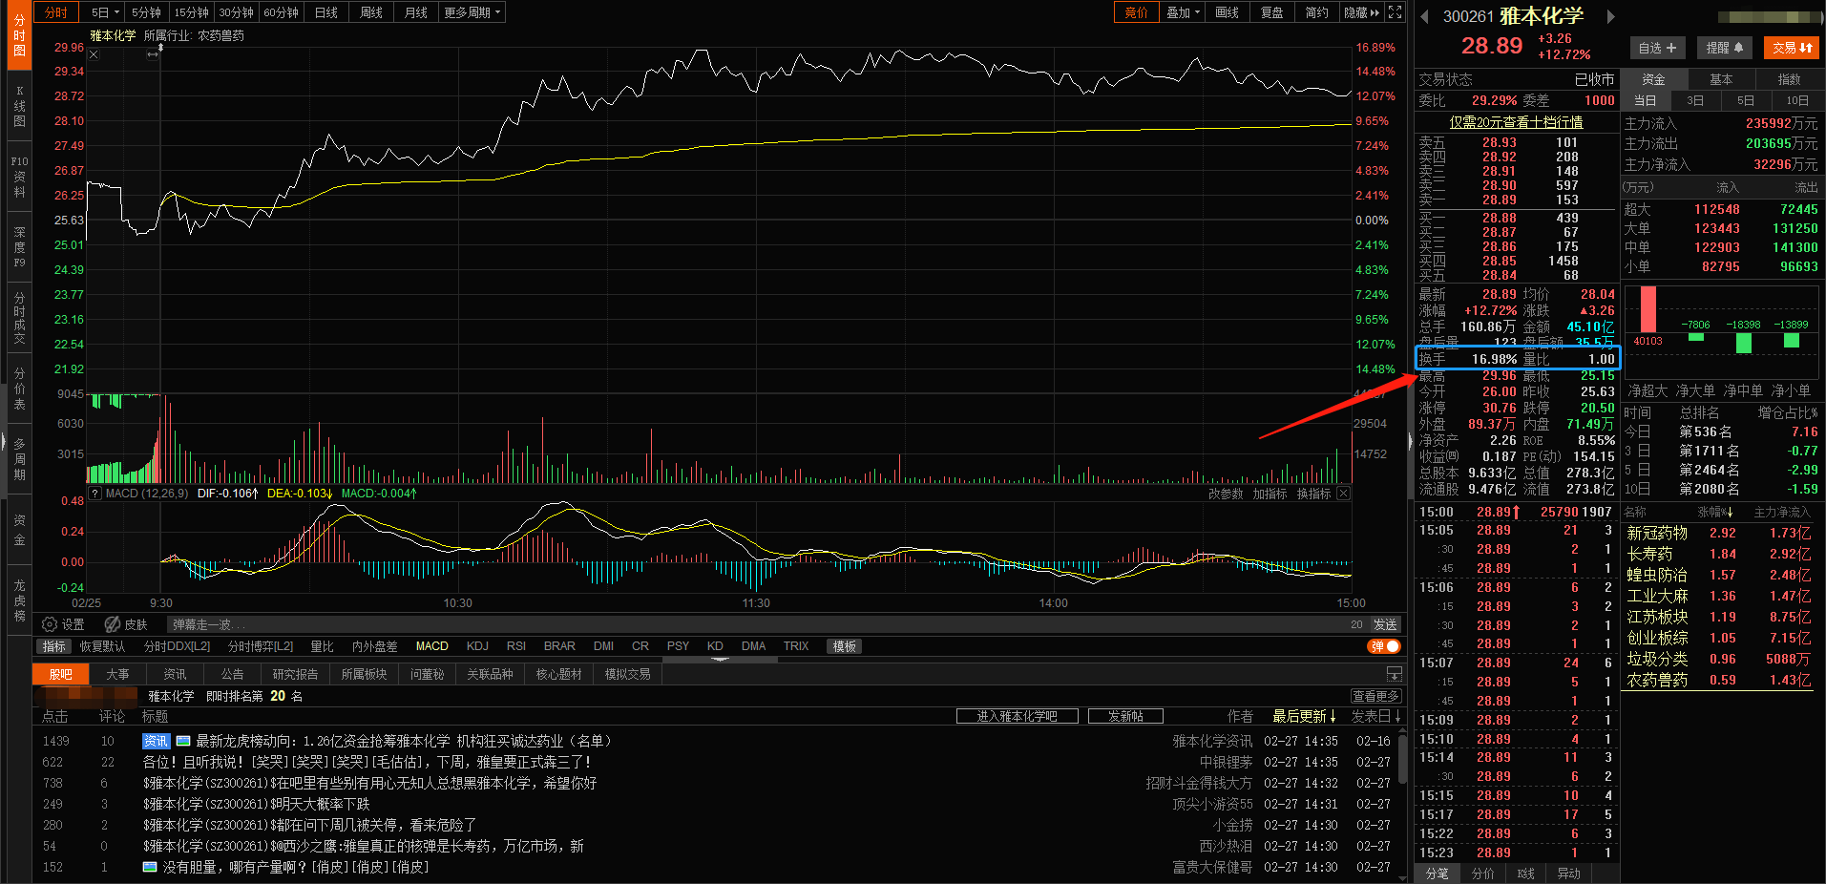Image resolution: width=1826 pixels, height=884 pixels.
Task: Close the MACD indicator panel
Action: click(1343, 494)
